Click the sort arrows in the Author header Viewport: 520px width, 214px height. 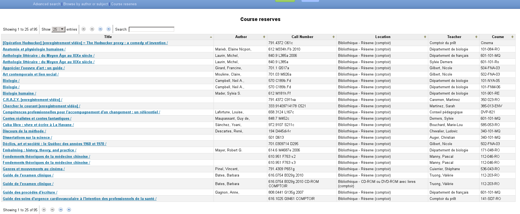264,37
